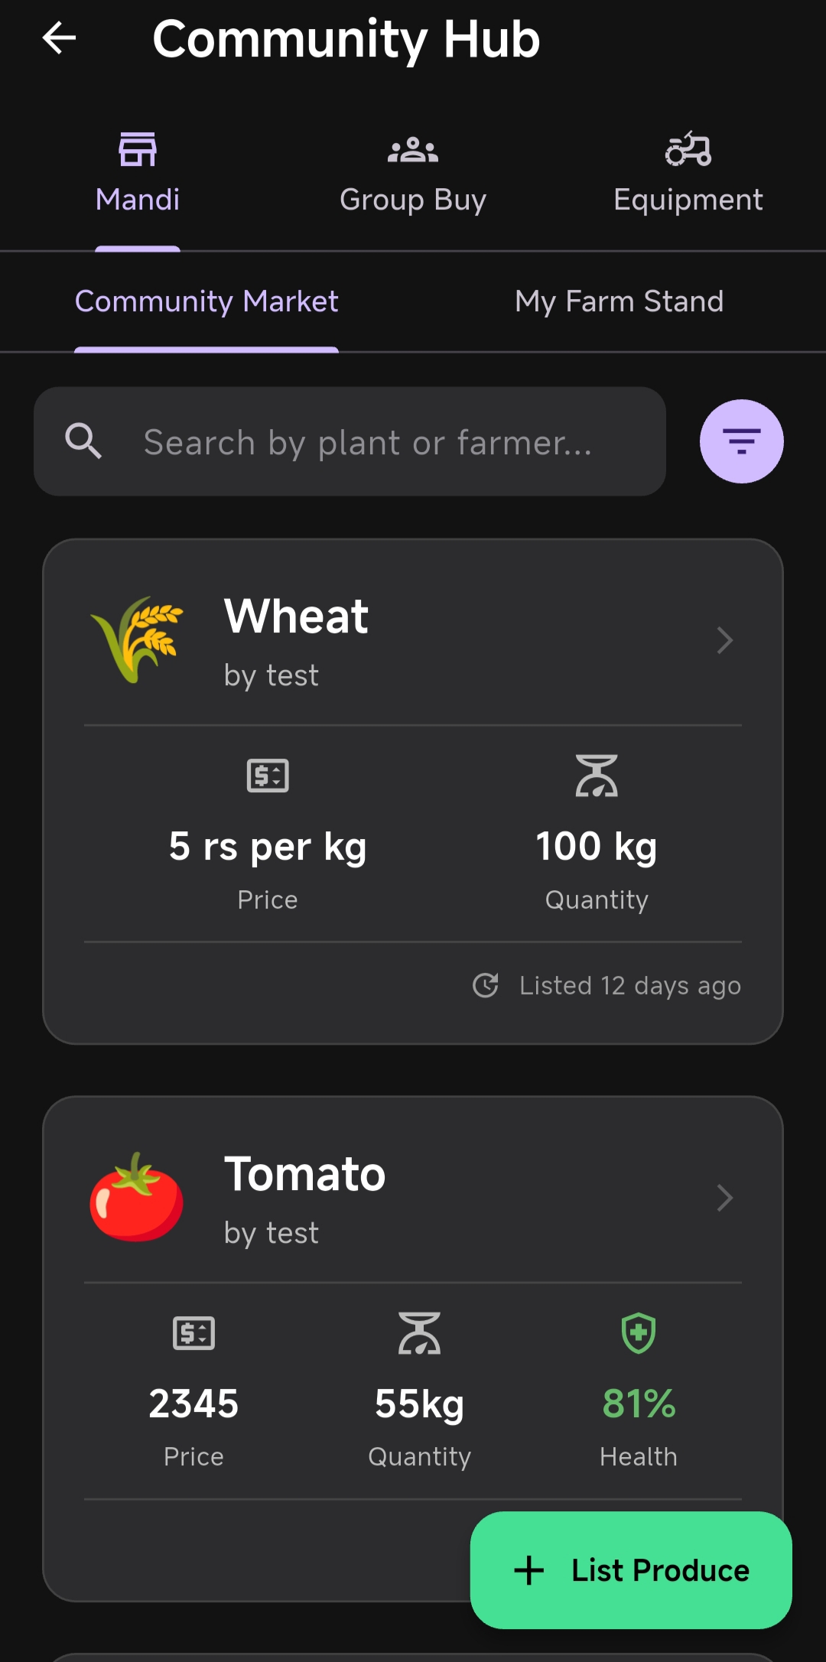Viewport: 826px width, 1662px height.
Task: Open the Wheat listing title
Action: 297,616
